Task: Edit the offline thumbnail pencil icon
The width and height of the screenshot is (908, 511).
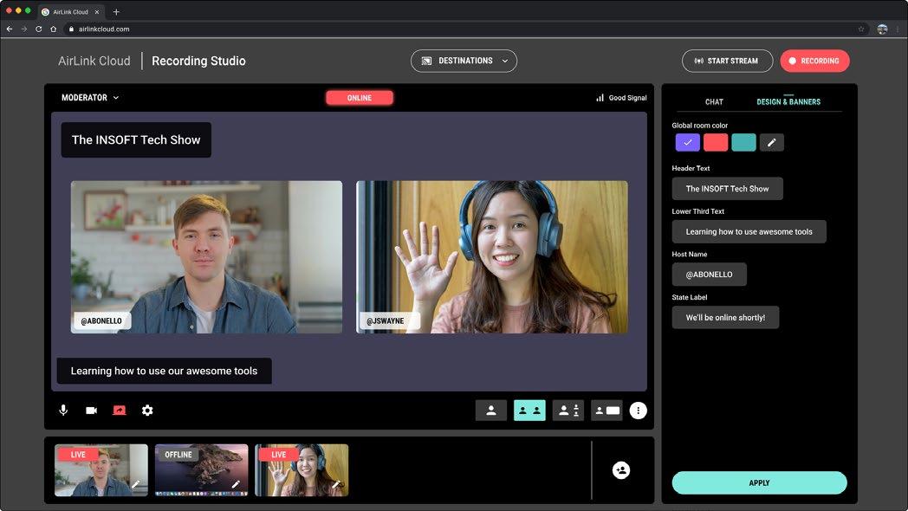Action: coord(237,484)
